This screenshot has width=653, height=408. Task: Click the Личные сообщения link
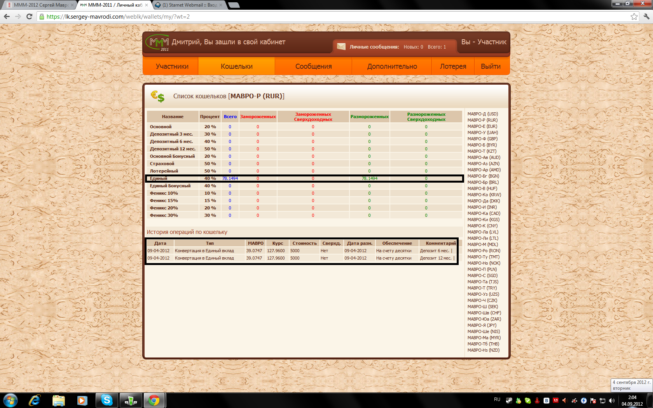click(x=374, y=47)
